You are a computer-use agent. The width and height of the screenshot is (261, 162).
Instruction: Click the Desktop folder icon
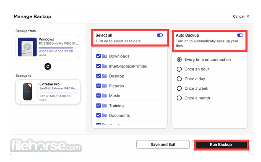tap(104, 76)
